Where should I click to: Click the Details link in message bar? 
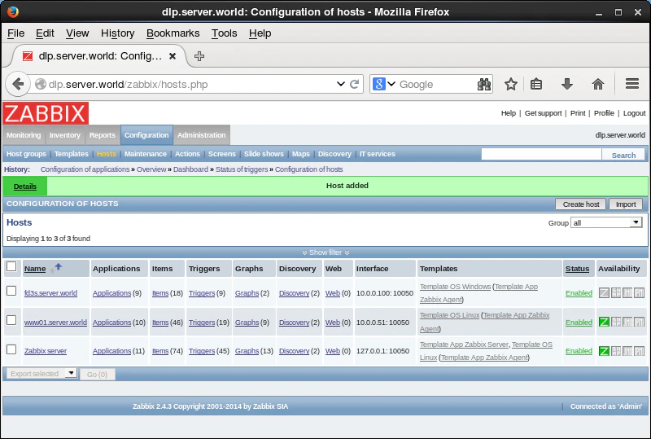pyautogui.click(x=25, y=187)
